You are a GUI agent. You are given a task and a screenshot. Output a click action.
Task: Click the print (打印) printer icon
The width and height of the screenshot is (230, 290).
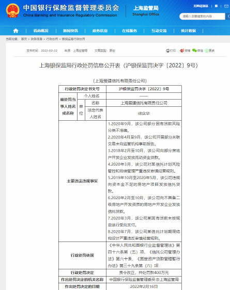click(167, 51)
